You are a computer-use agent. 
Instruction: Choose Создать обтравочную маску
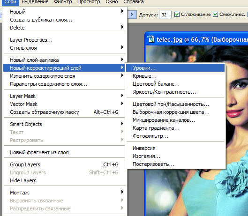tap(65, 112)
